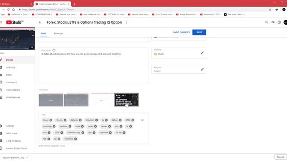Viewport: 287px width, 161px height.
Task: Open the Quick Tutorial bookmark
Action: click(x=162, y=14)
